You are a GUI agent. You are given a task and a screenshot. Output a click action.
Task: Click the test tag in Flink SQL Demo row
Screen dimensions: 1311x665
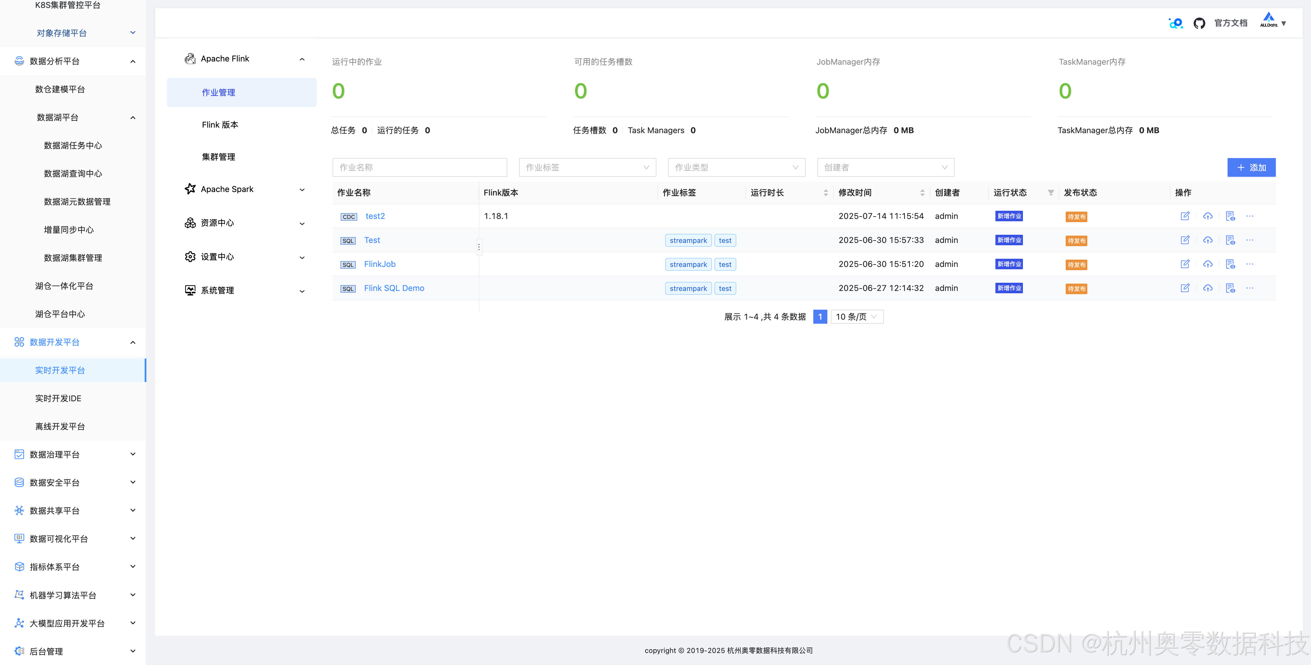[x=725, y=289]
